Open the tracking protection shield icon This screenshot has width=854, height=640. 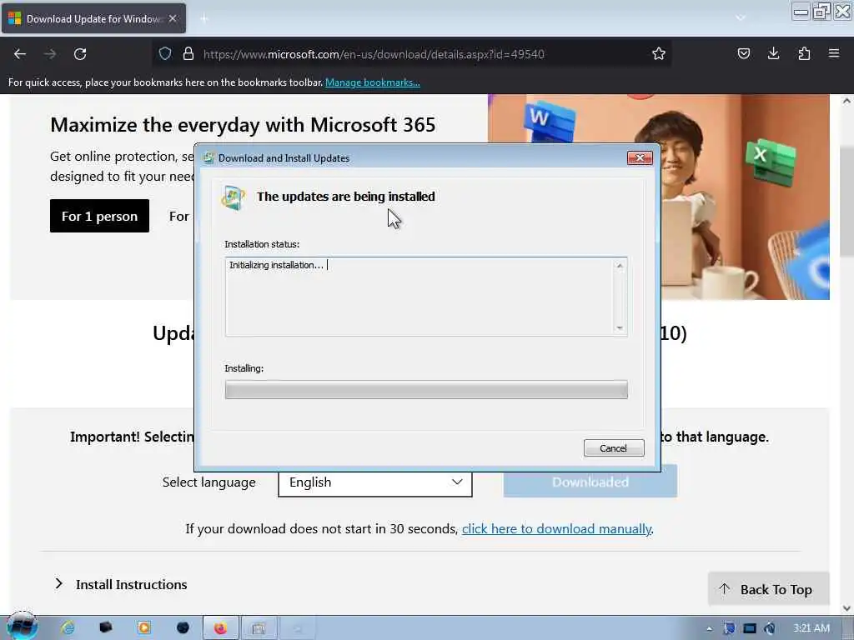click(x=165, y=53)
